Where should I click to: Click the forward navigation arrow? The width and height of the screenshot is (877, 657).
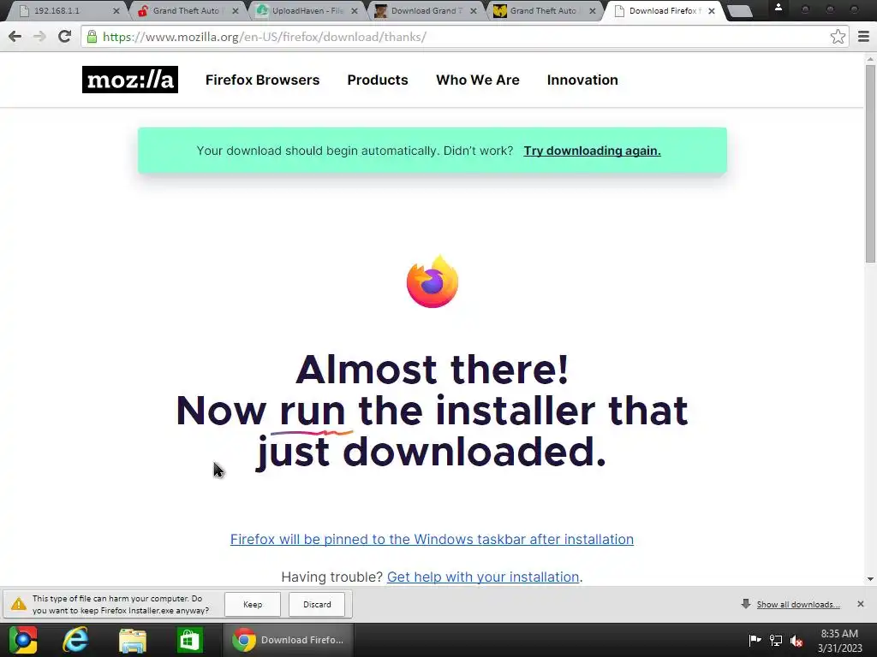(x=39, y=37)
